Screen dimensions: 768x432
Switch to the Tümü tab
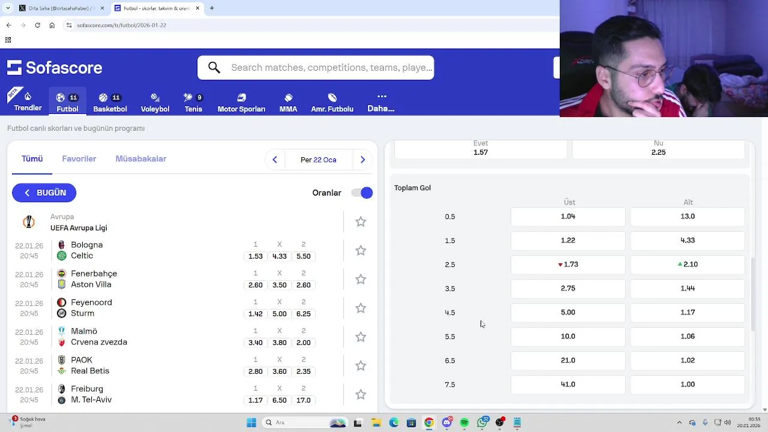click(32, 159)
